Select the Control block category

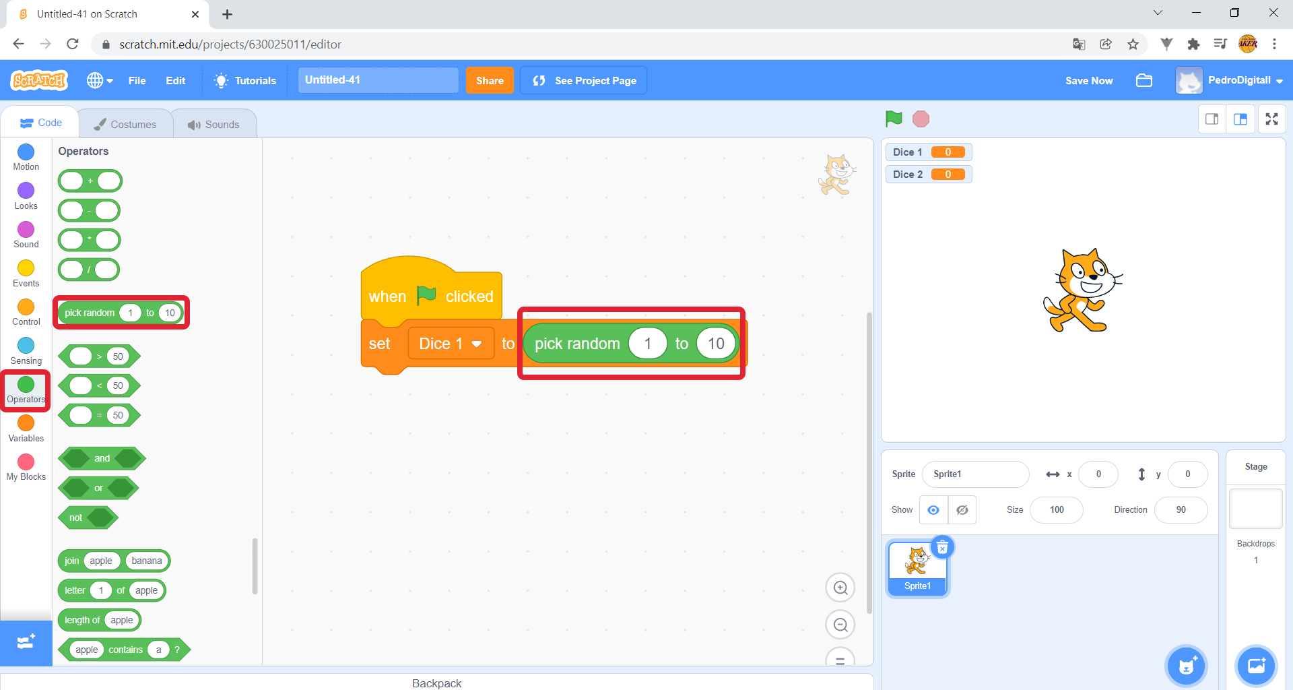click(26, 313)
